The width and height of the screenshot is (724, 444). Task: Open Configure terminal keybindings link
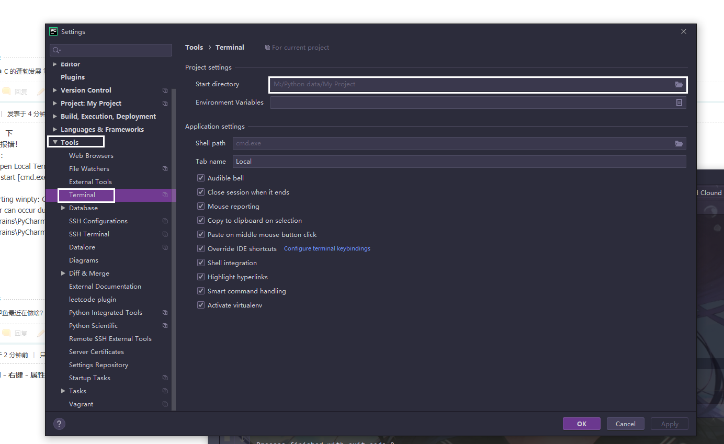coord(327,248)
